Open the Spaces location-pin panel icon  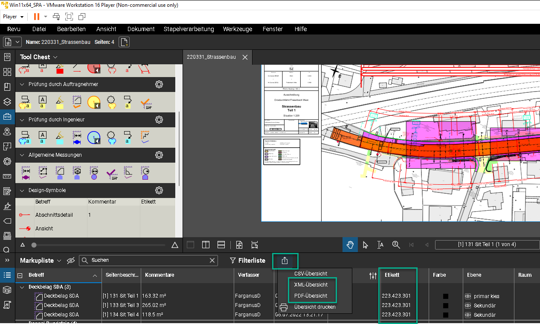[x=7, y=132]
